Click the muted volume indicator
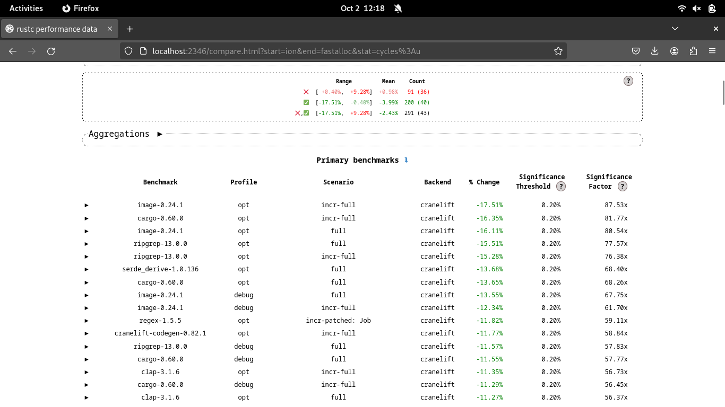 [697, 8]
